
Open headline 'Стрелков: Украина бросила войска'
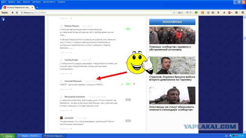pyautogui.click(x=172, y=78)
